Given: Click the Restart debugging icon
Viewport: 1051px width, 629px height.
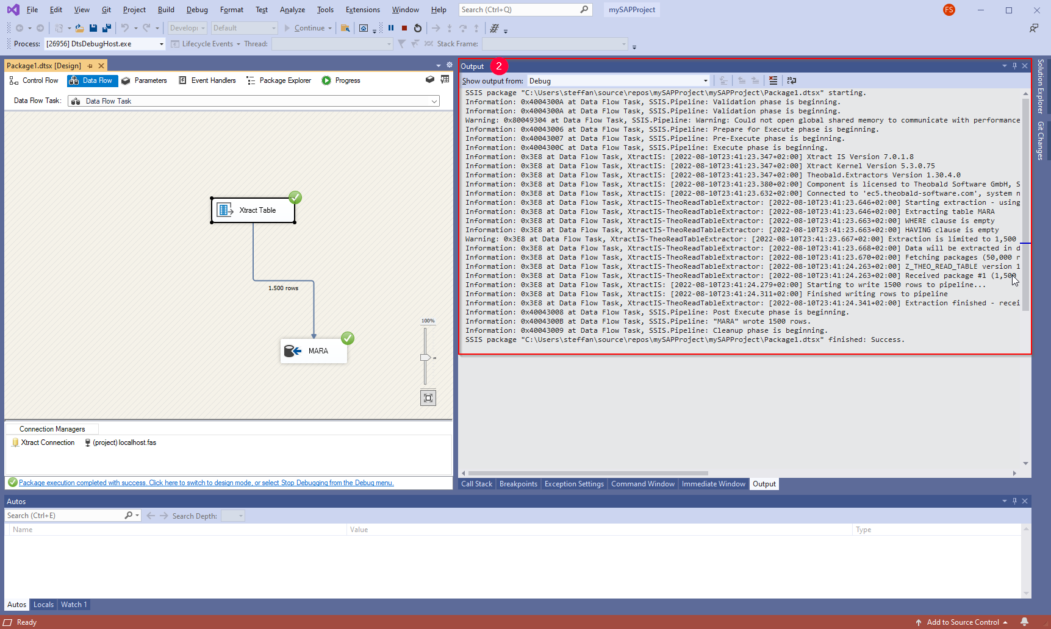Looking at the screenshot, I should [x=418, y=28].
